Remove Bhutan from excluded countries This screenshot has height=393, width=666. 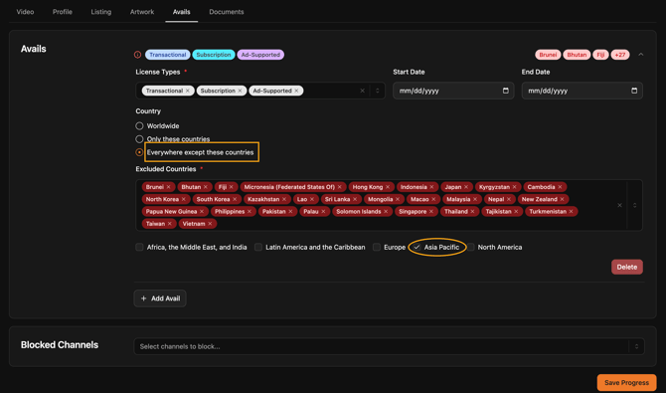[x=206, y=187]
